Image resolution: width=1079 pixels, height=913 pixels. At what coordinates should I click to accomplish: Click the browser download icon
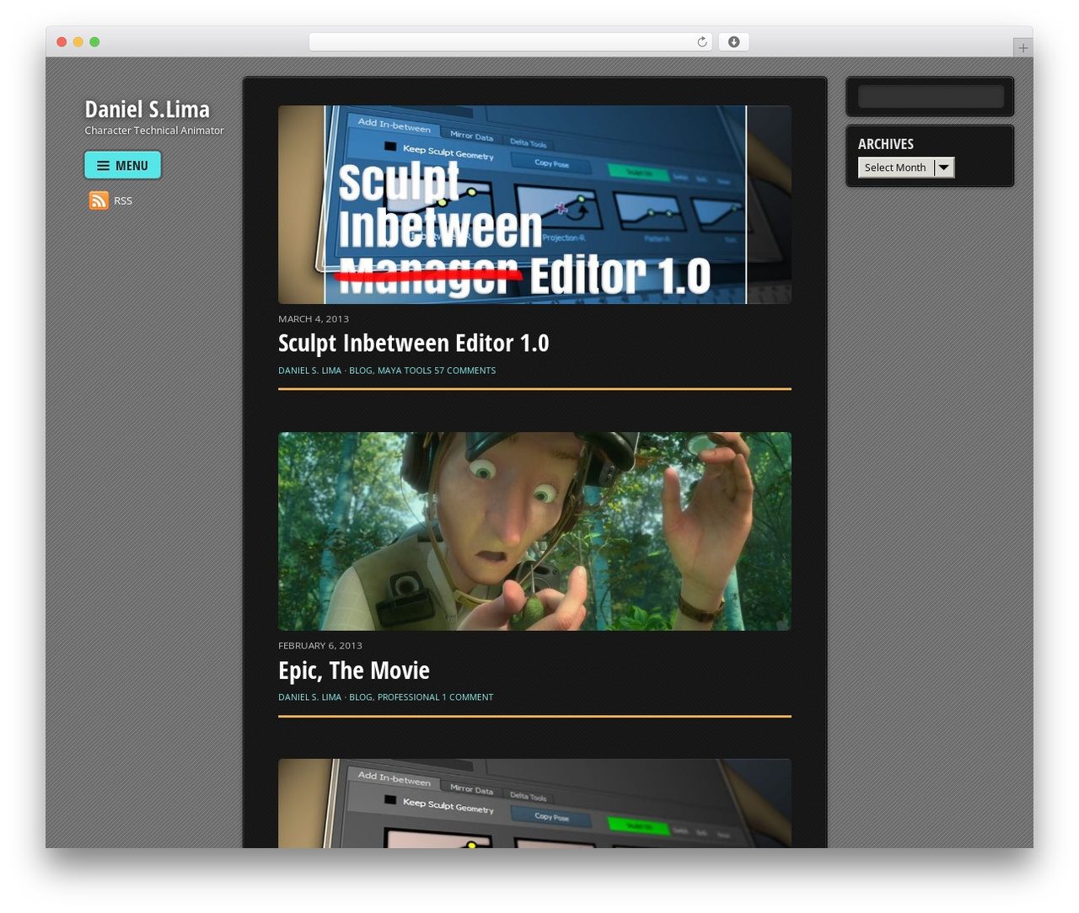[x=733, y=42]
